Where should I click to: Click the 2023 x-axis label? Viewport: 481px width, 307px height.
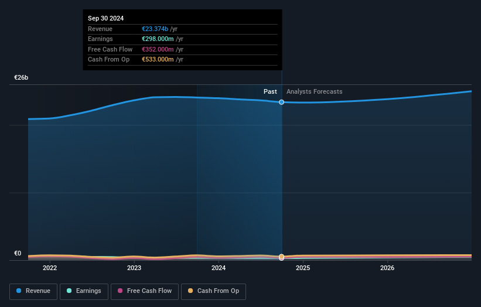click(134, 268)
